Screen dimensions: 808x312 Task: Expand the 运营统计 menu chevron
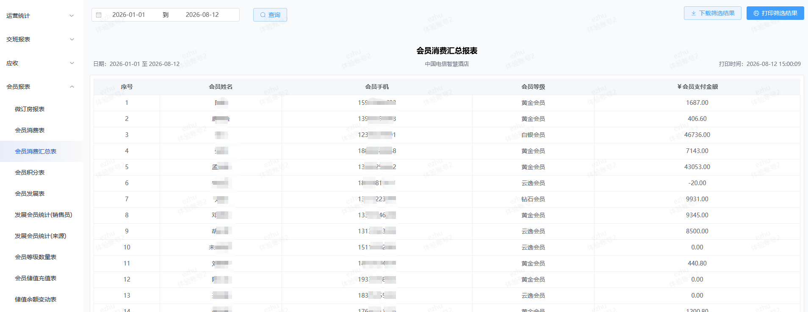72,16
